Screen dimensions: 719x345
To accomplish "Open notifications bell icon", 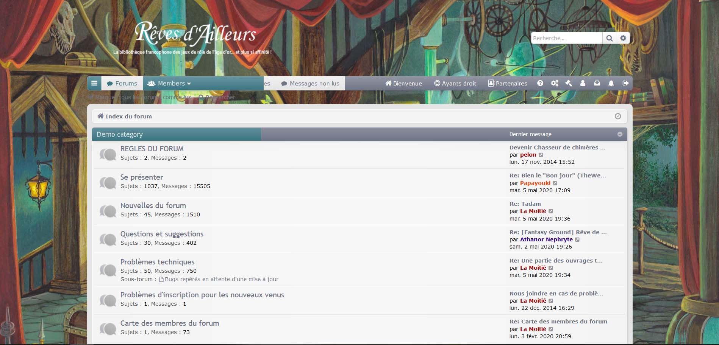I will pyautogui.click(x=611, y=83).
